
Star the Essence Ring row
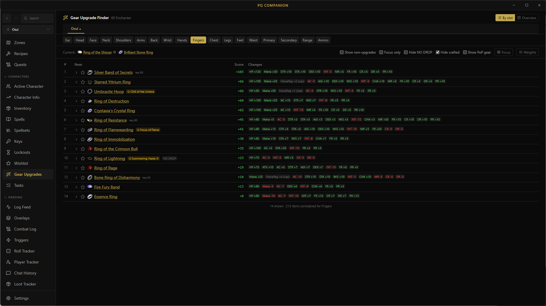[x=83, y=197]
